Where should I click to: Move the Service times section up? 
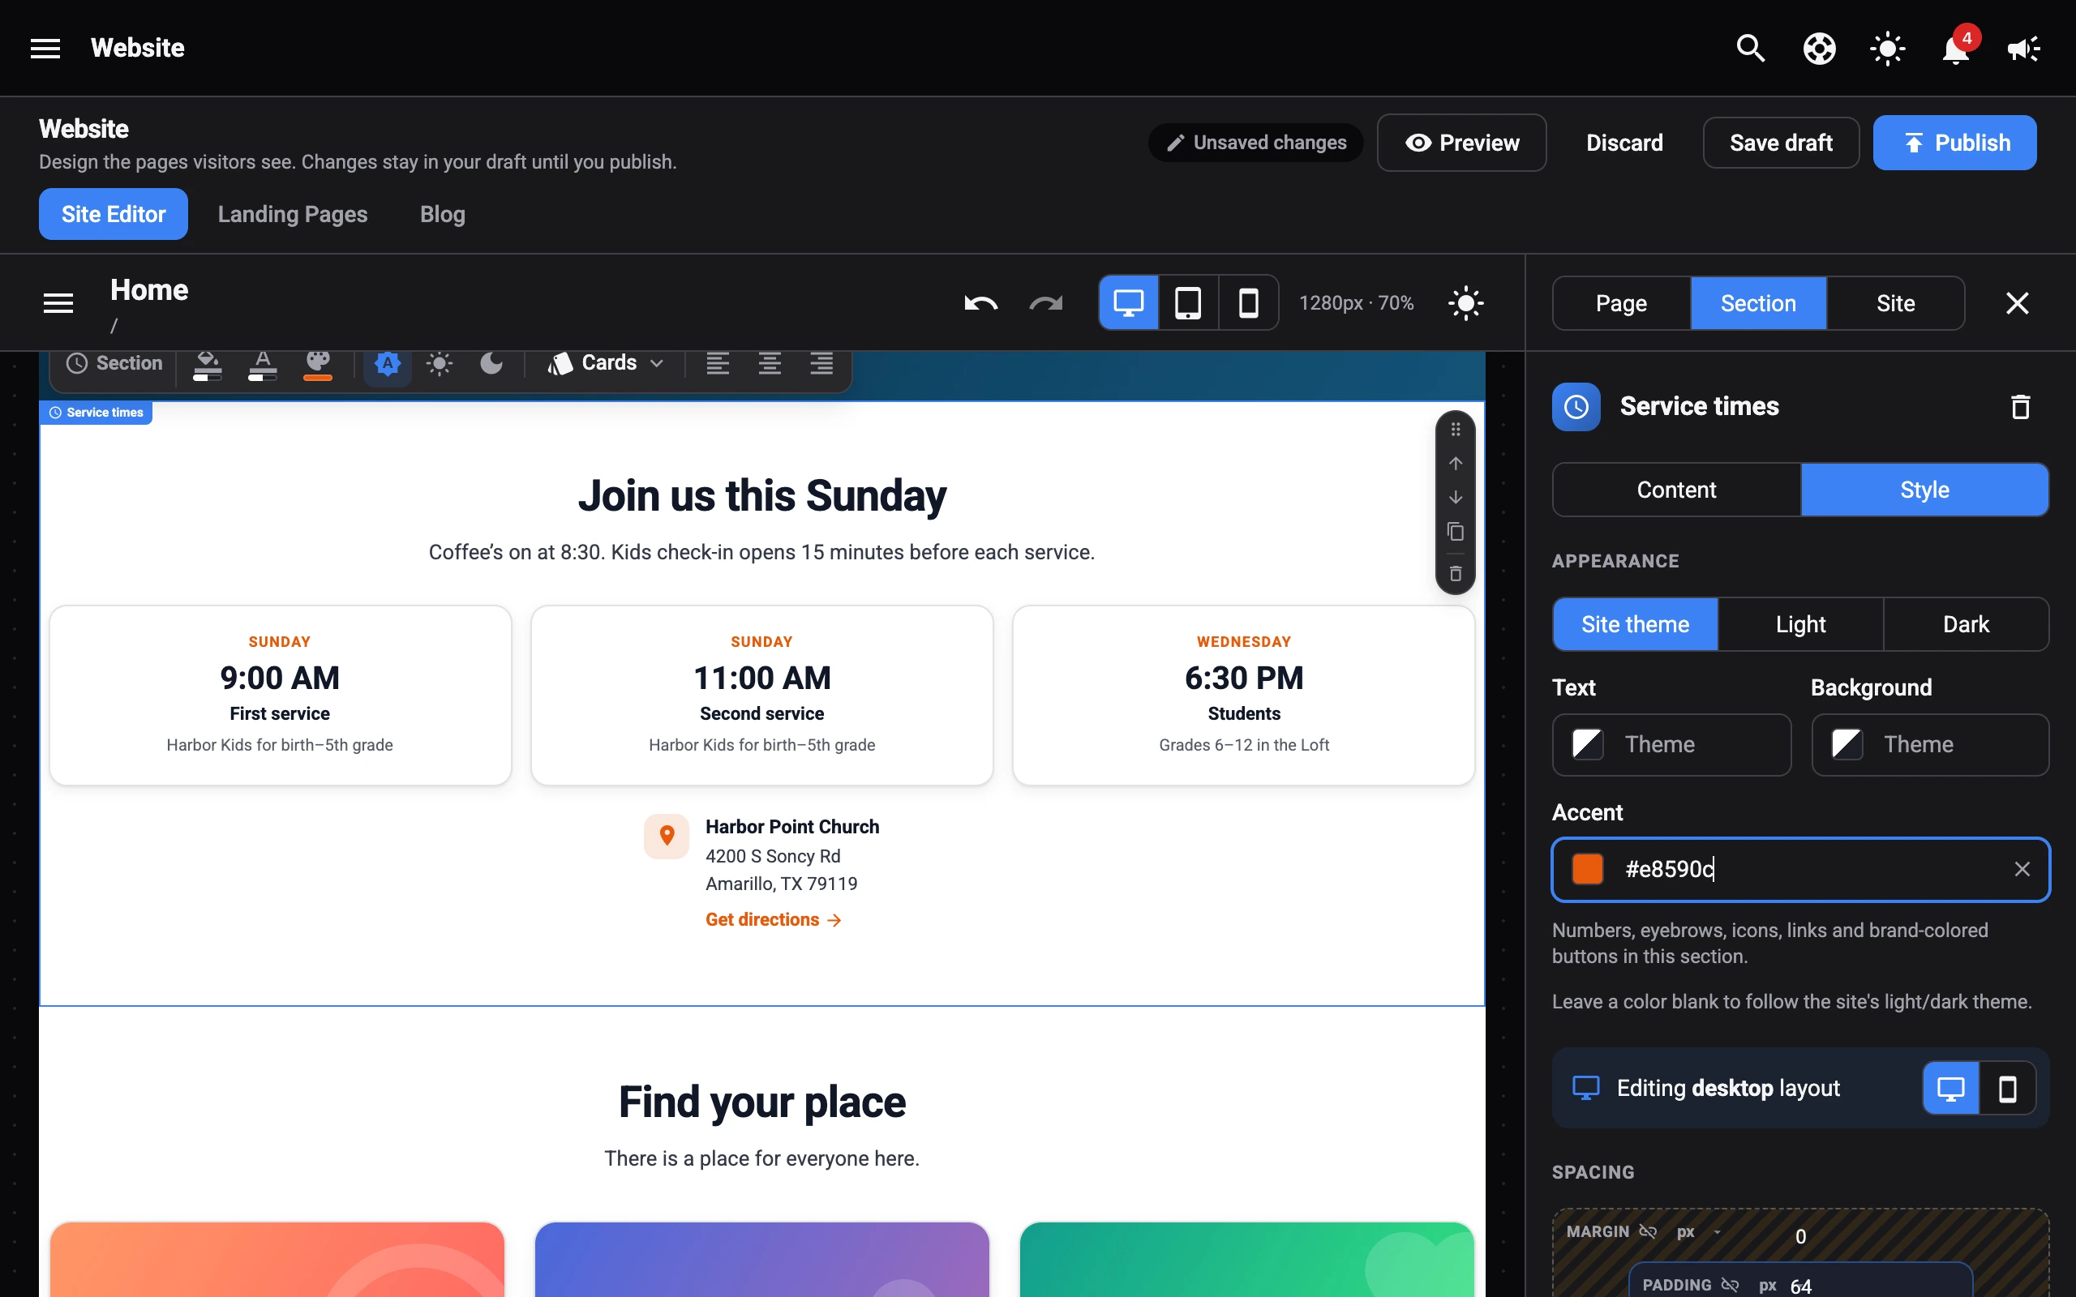point(1456,463)
